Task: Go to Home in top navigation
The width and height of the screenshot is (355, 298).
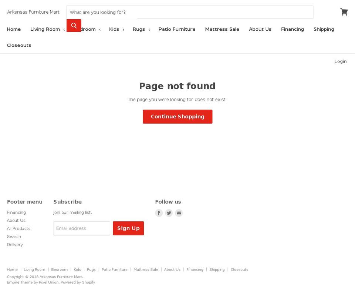Action: (14, 29)
